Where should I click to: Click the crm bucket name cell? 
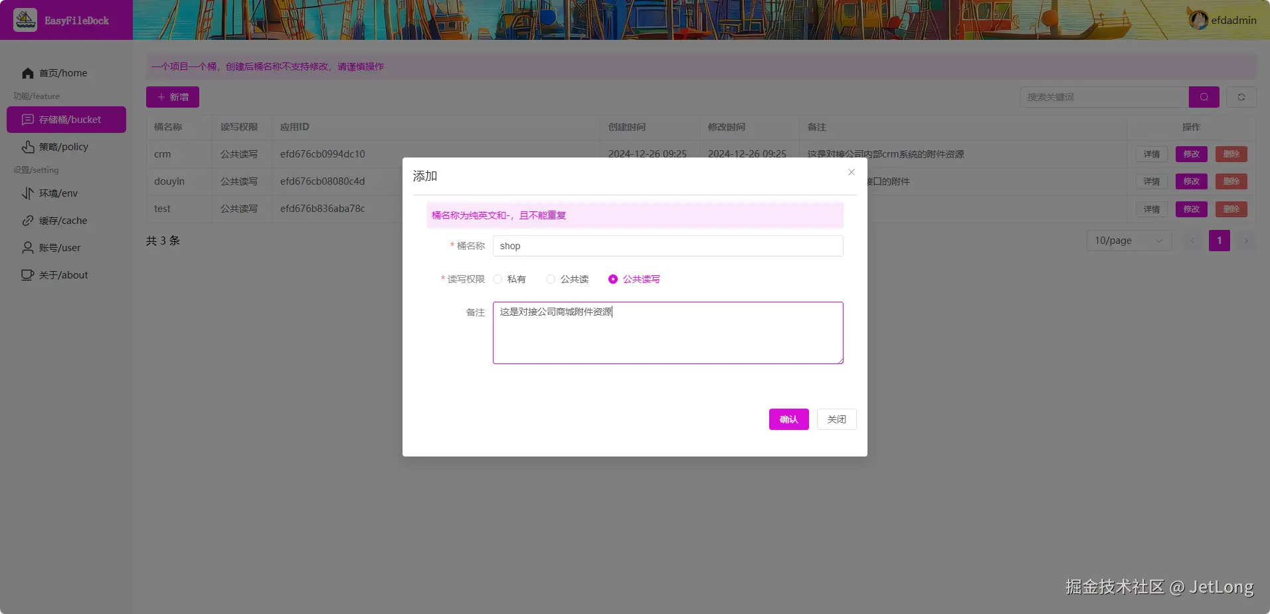pyautogui.click(x=163, y=154)
